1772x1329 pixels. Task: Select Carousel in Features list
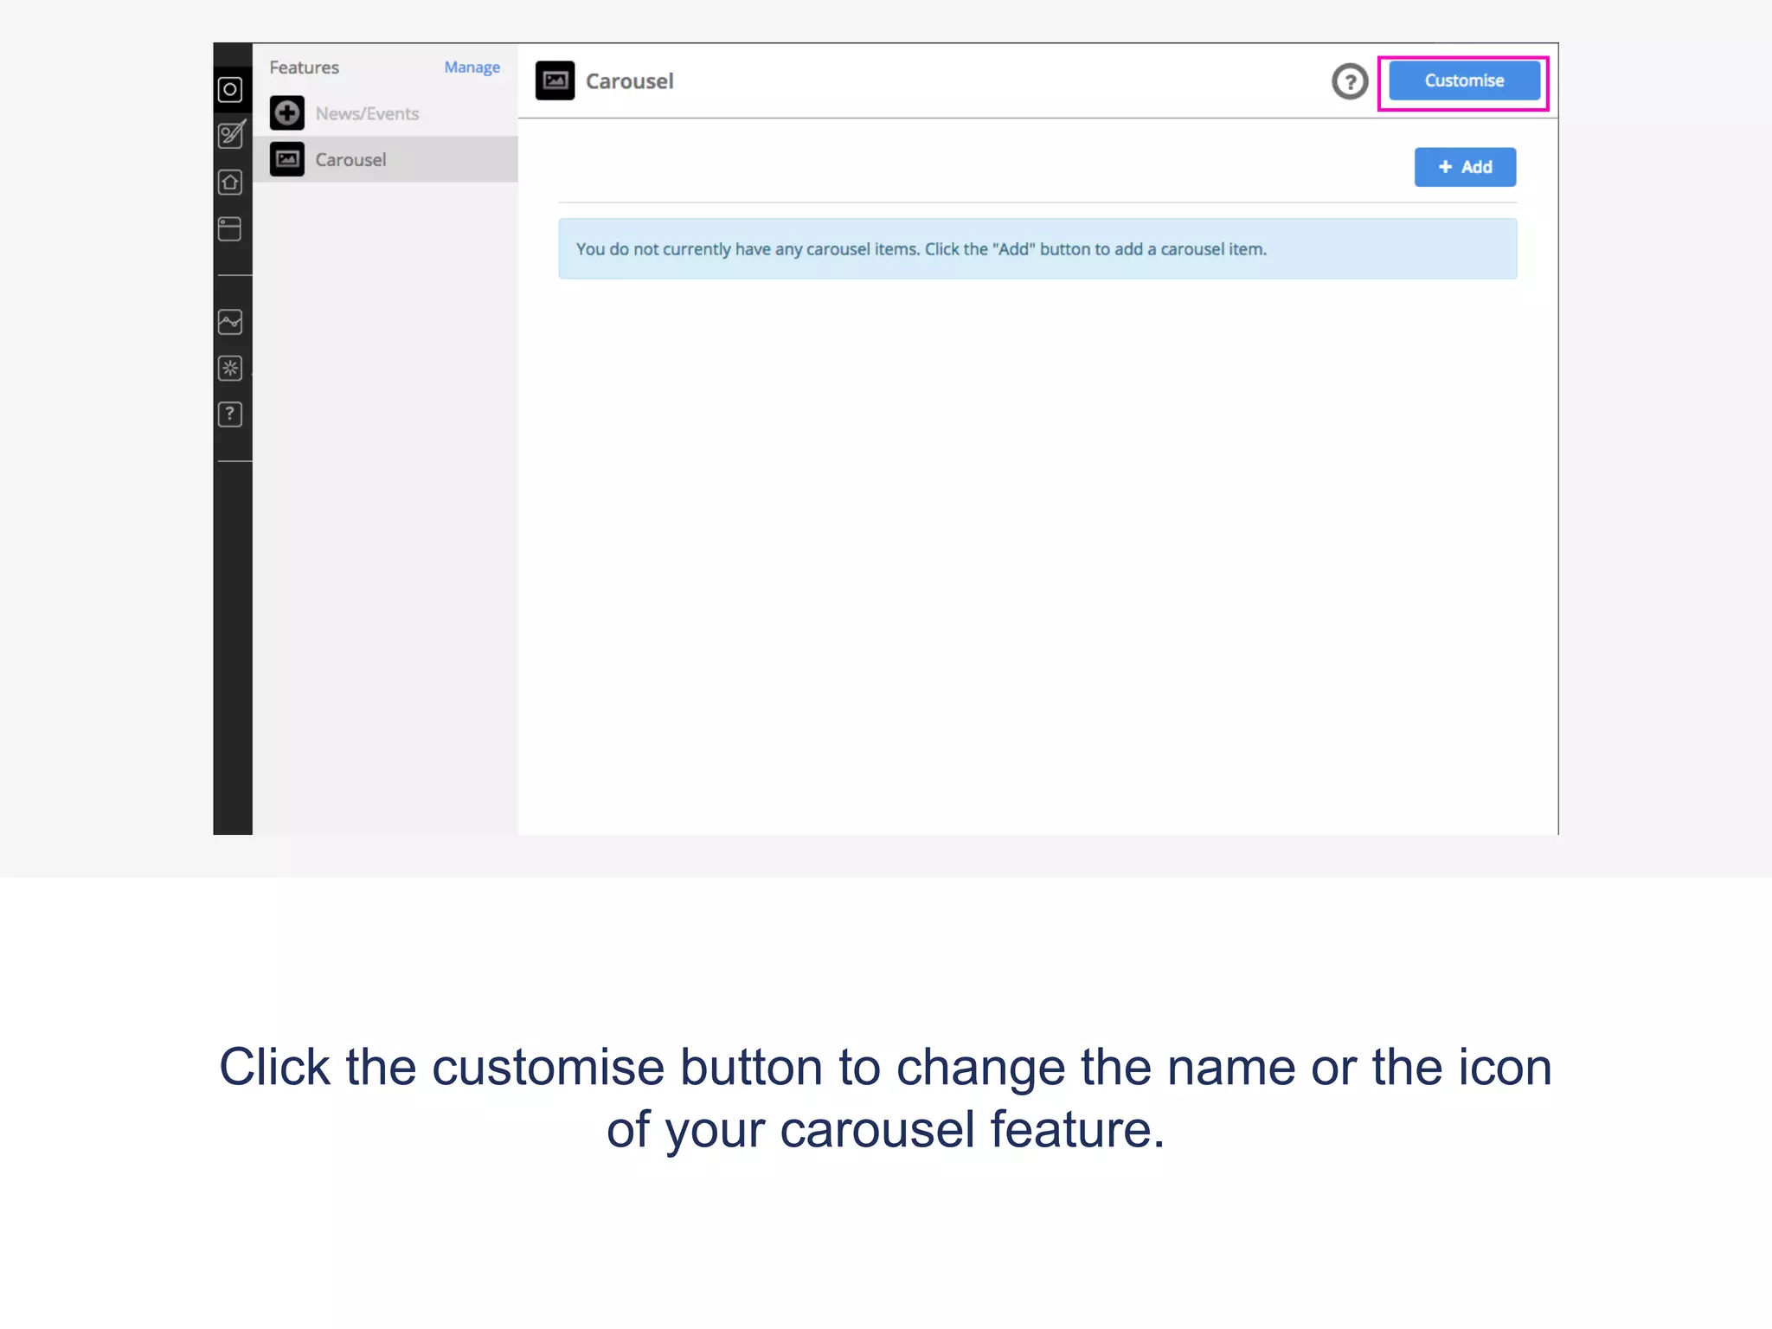click(386, 159)
